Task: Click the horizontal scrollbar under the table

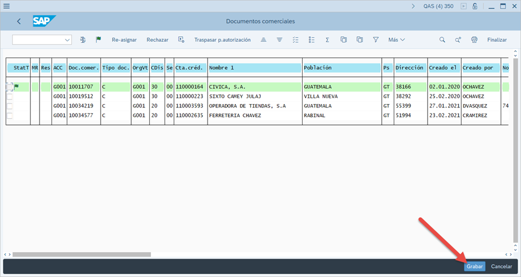Action: 82,254
